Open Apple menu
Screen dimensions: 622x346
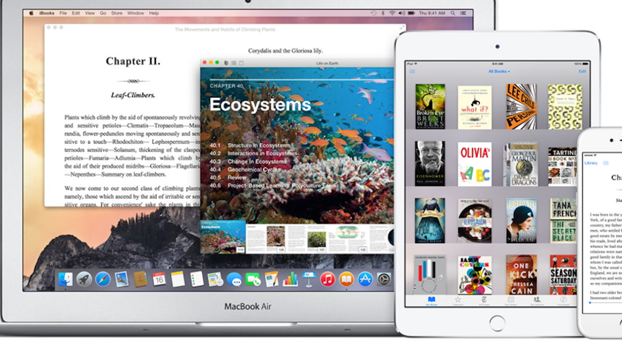(x=31, y=13)
